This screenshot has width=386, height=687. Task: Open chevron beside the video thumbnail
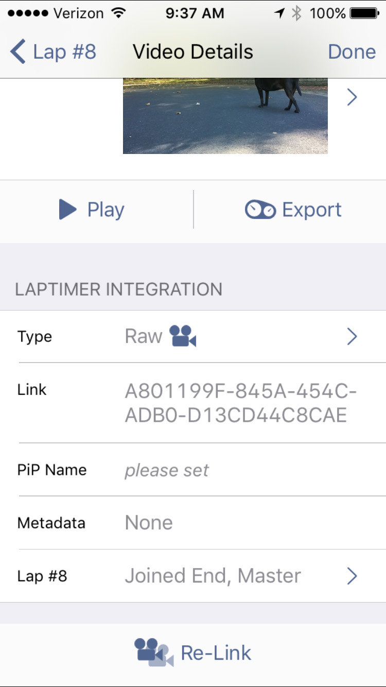[352, 97]
